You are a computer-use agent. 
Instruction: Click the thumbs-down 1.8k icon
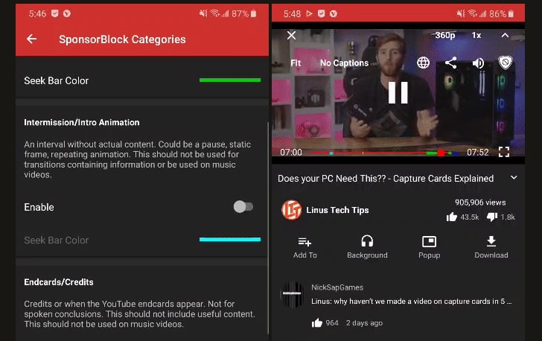492,217
